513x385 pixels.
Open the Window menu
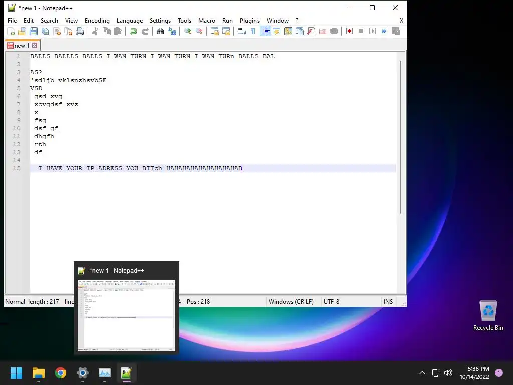pos(278,20)
